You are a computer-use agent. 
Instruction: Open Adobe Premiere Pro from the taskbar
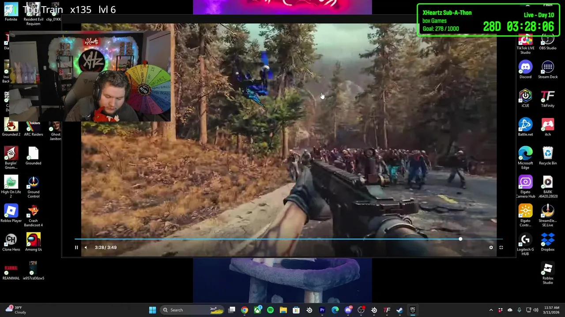[x=322, y=310]
